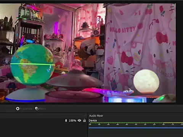This screenshot has height=137, width=183.
Task: Click the sources dock pop-out icon
Action: pyautogui.click(x=85, y=115)
